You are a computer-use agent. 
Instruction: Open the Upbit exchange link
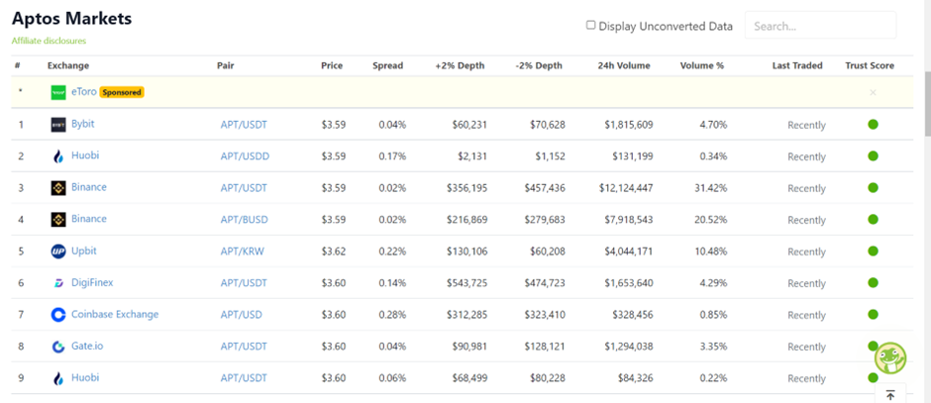coord(84,251)
